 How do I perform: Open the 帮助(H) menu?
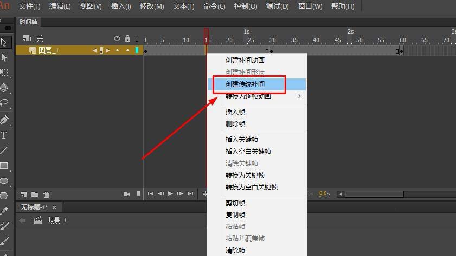(343, 6)
